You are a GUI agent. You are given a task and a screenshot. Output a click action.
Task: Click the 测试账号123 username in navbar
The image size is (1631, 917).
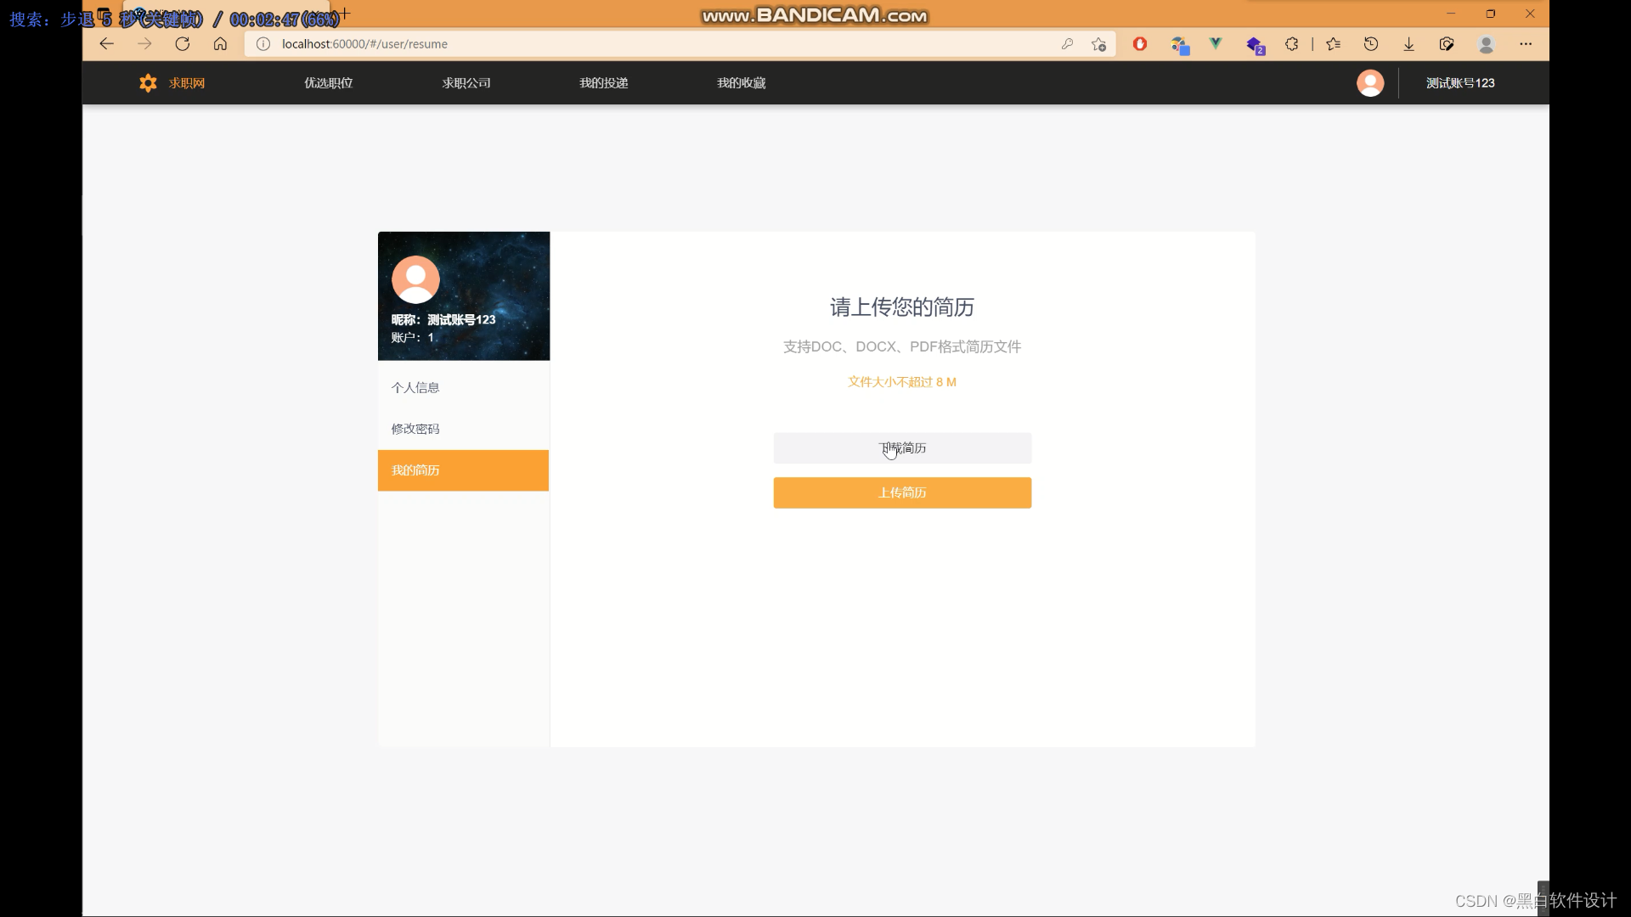pyautogui.click(x=1460, y=83)
